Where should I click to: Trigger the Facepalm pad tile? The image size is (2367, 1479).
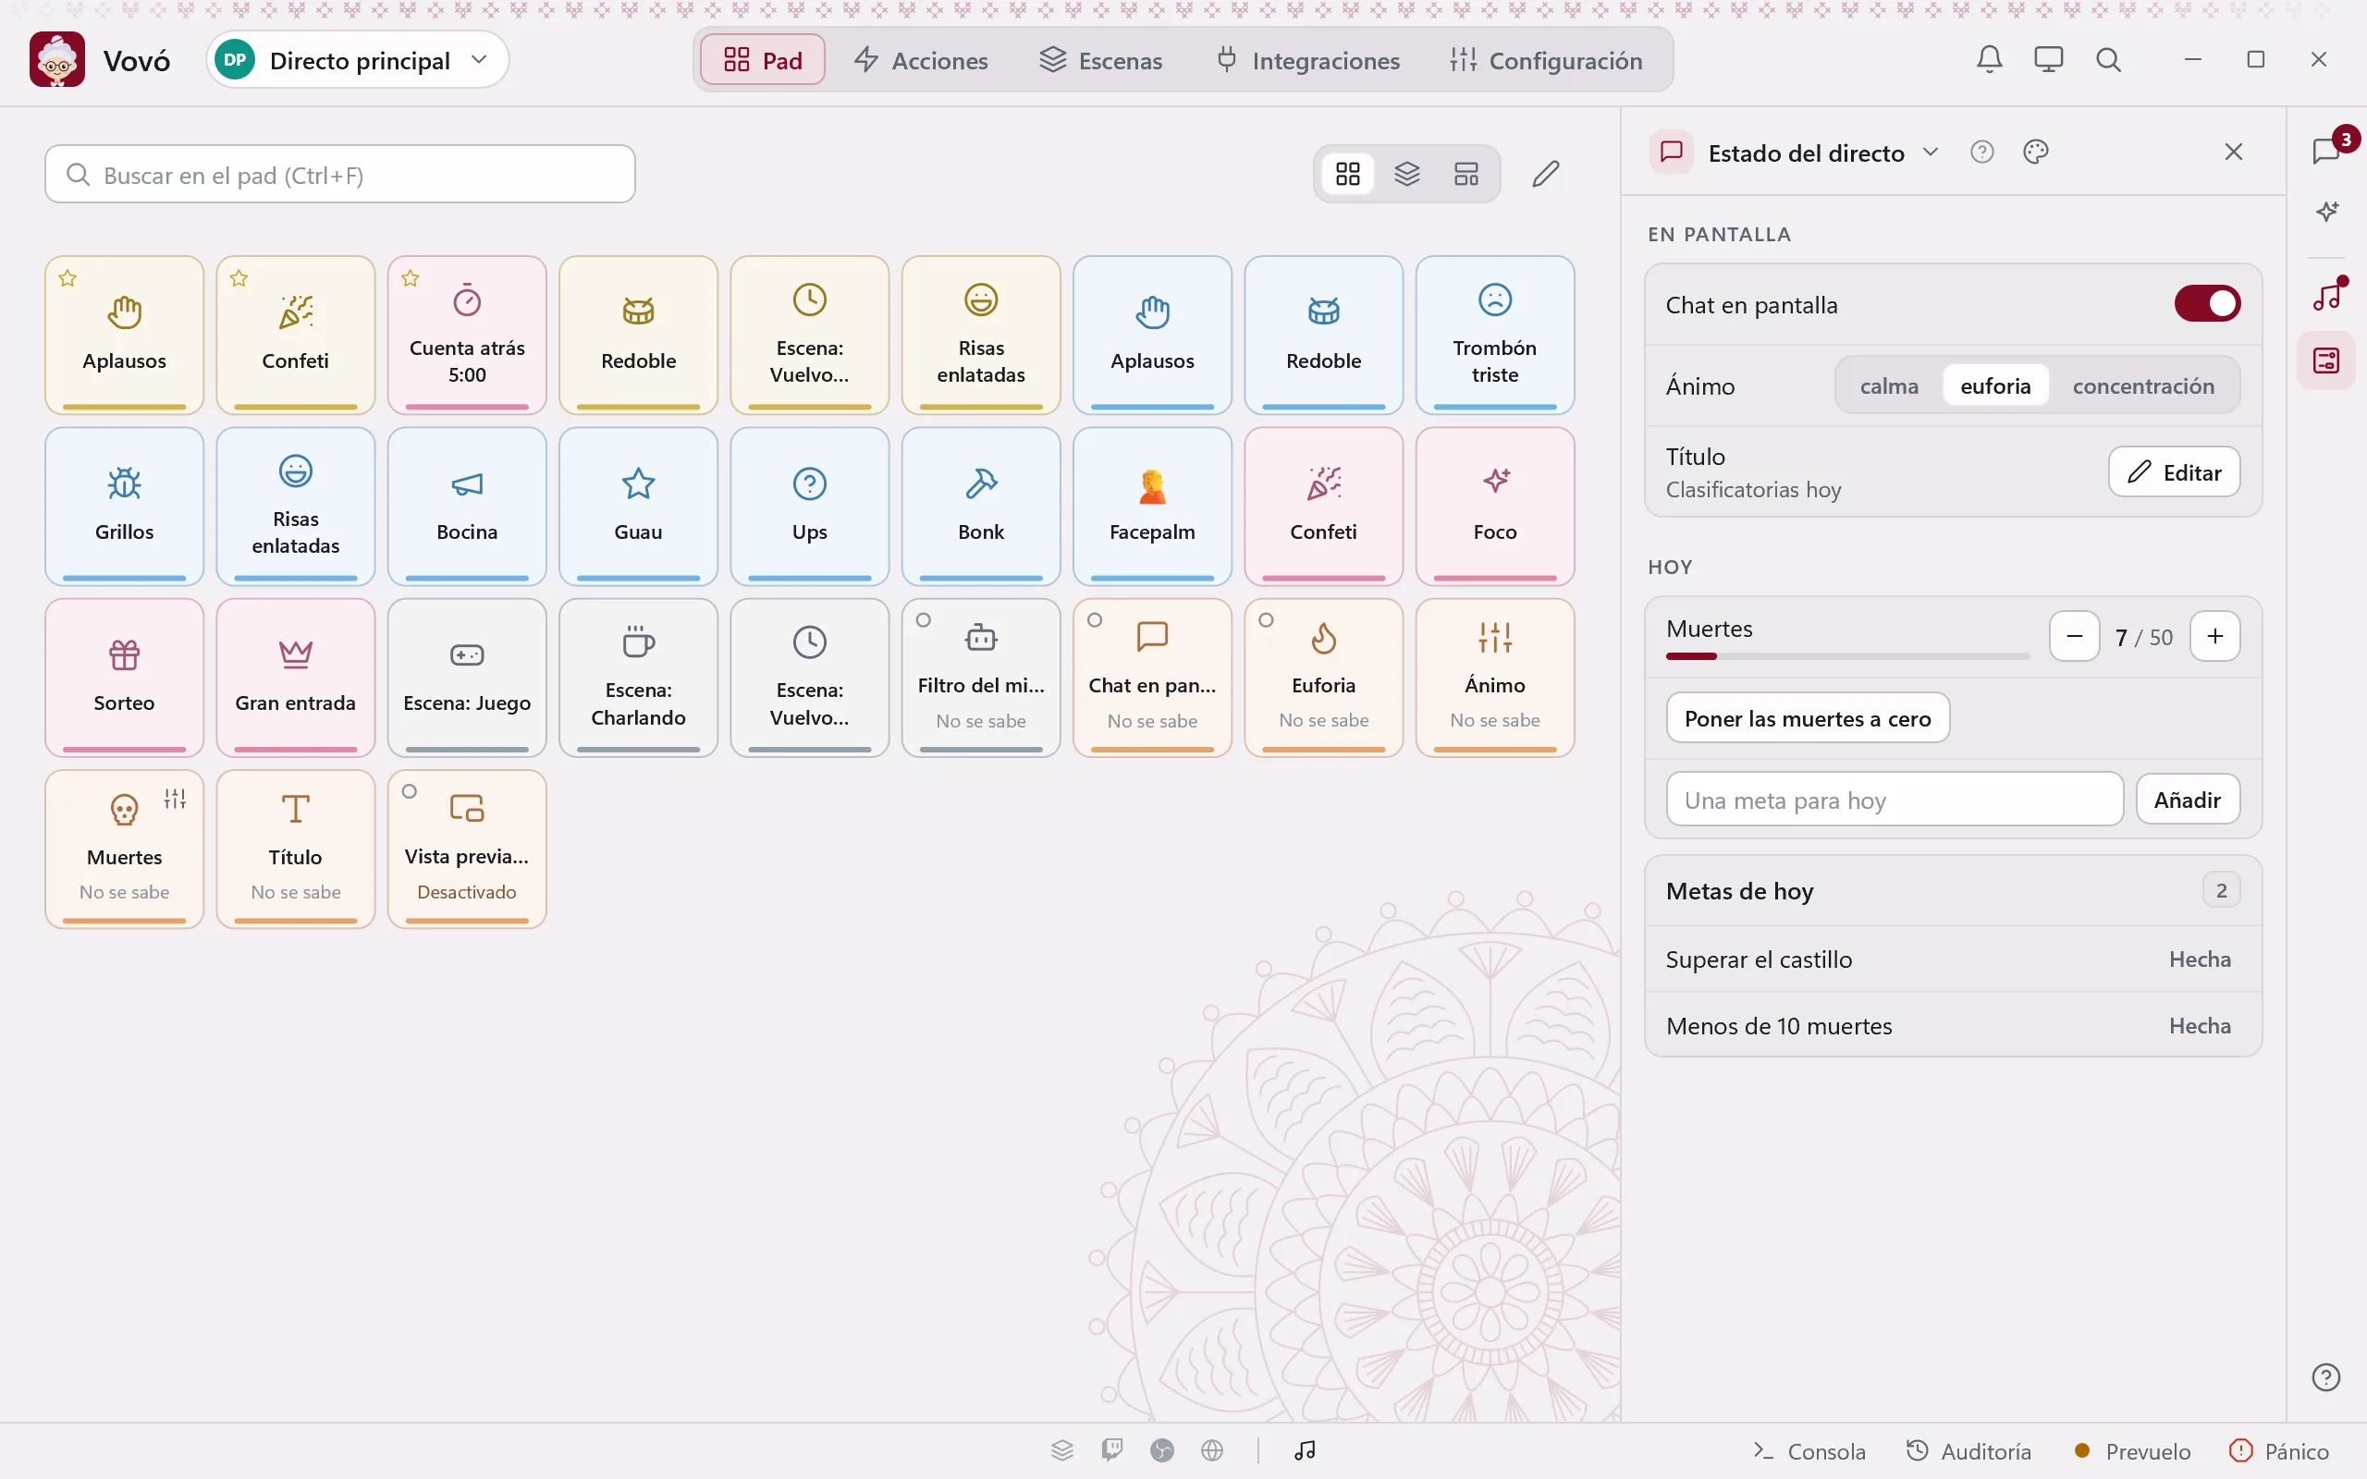(x=1152, y=506)
